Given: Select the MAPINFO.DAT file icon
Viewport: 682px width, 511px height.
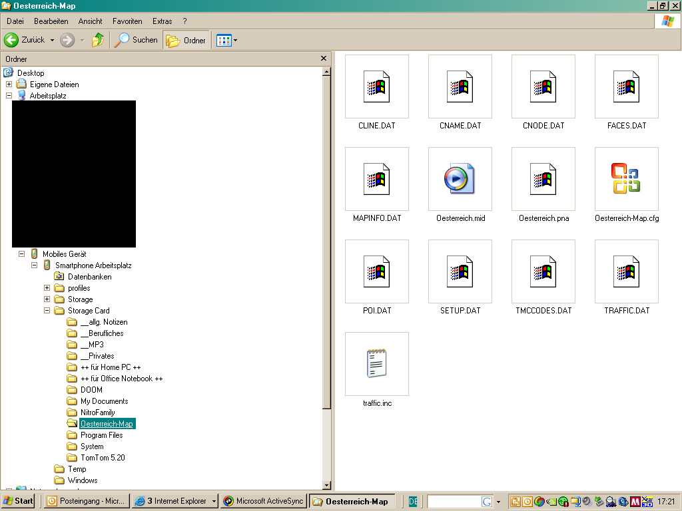Looking at the screenshot, I should tap(377, 179).
